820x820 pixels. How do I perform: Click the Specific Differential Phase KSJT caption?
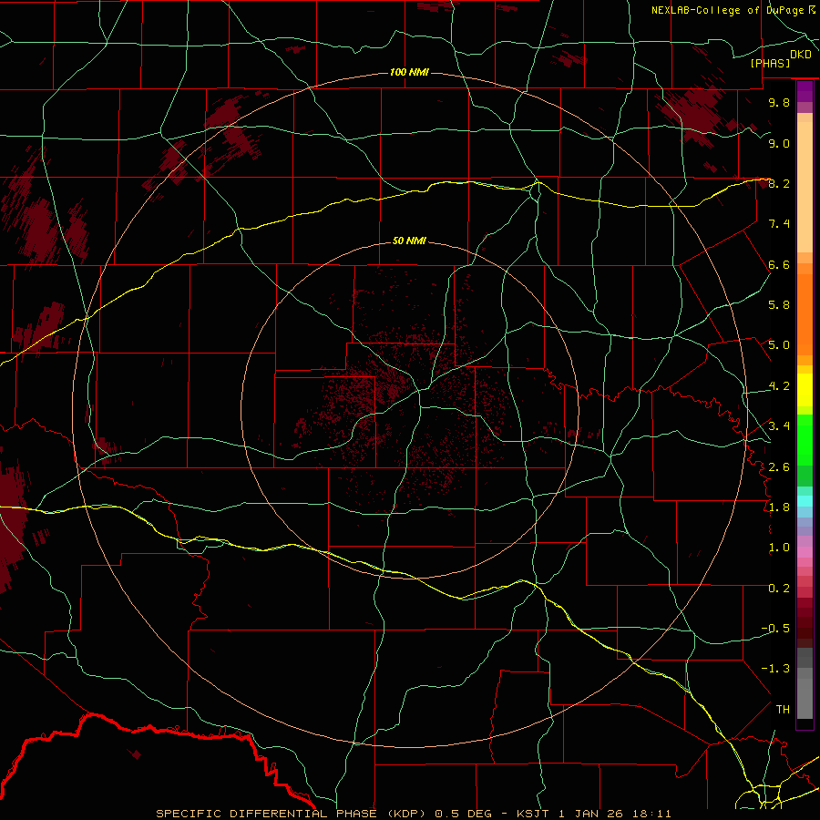coord(414,814)
